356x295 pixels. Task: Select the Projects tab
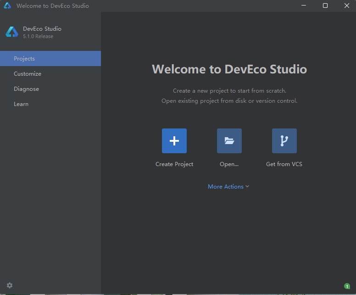point(50,59)
